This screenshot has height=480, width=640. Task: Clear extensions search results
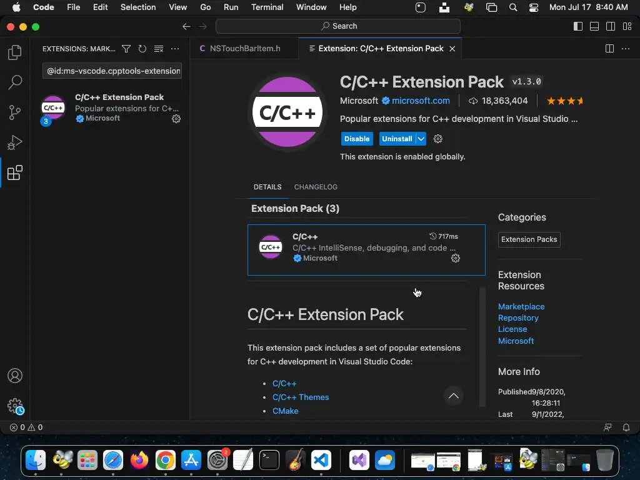click(158, 49)
